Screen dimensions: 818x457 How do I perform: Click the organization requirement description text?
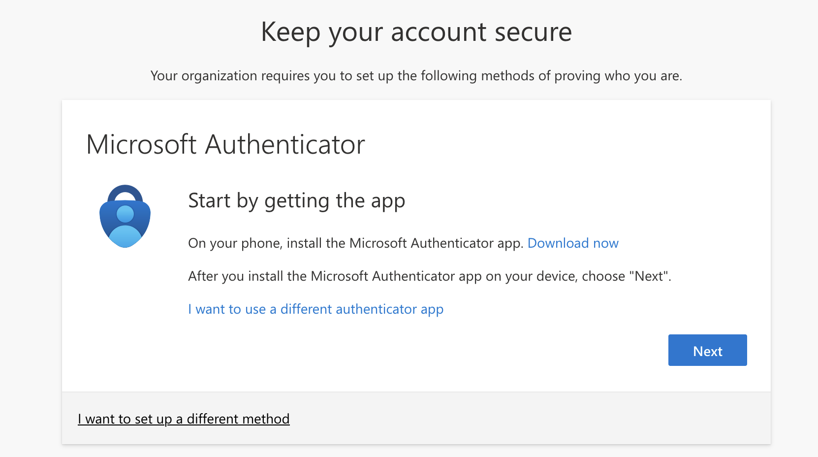click(x=416, y=76)
